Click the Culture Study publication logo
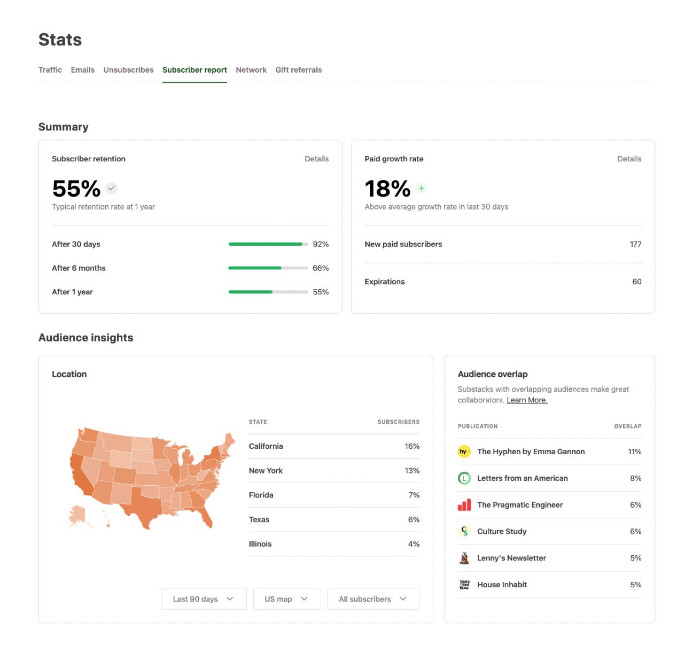Image resolution: width=700 pixels, height=653 pixels. click(x=464, y=531)
